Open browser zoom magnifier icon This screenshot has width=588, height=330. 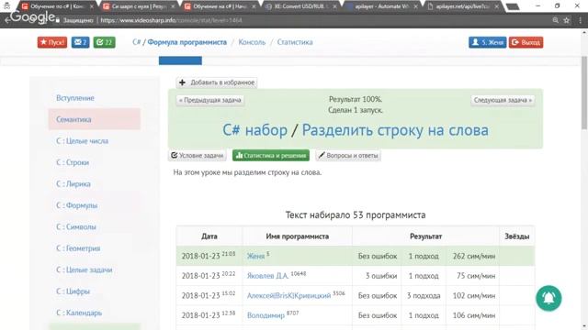point(555,20)
